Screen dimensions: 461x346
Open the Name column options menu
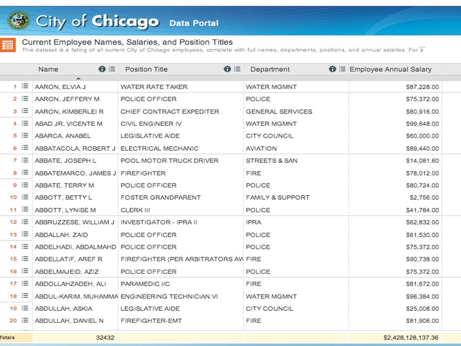pos(112,69)
